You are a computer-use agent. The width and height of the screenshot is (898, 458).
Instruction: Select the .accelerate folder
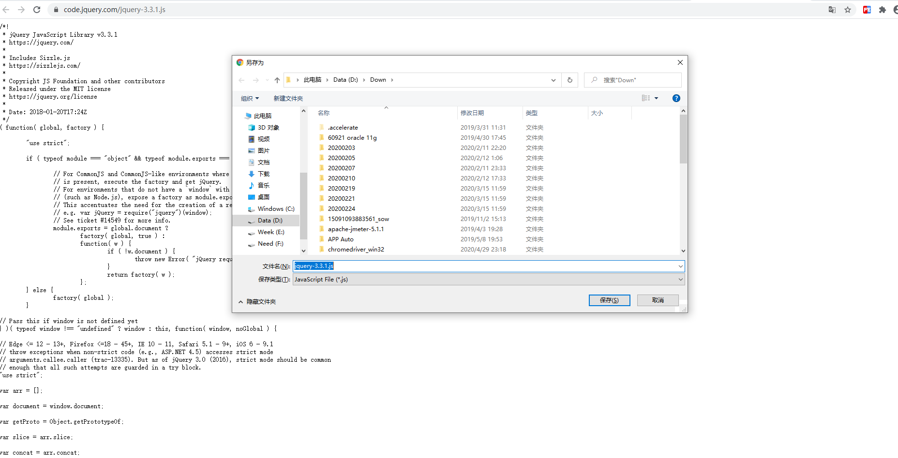pyautogui.click(x=343, y=128)
